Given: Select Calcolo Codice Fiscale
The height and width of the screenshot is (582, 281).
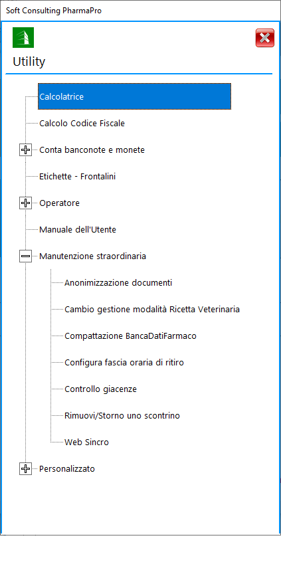Looking at the screenshot, I should pos(82,123).
